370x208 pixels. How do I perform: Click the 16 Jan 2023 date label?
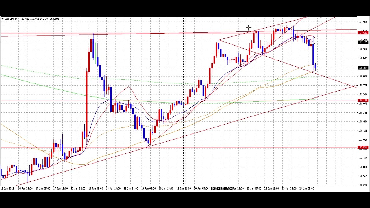tap(7, 189)
